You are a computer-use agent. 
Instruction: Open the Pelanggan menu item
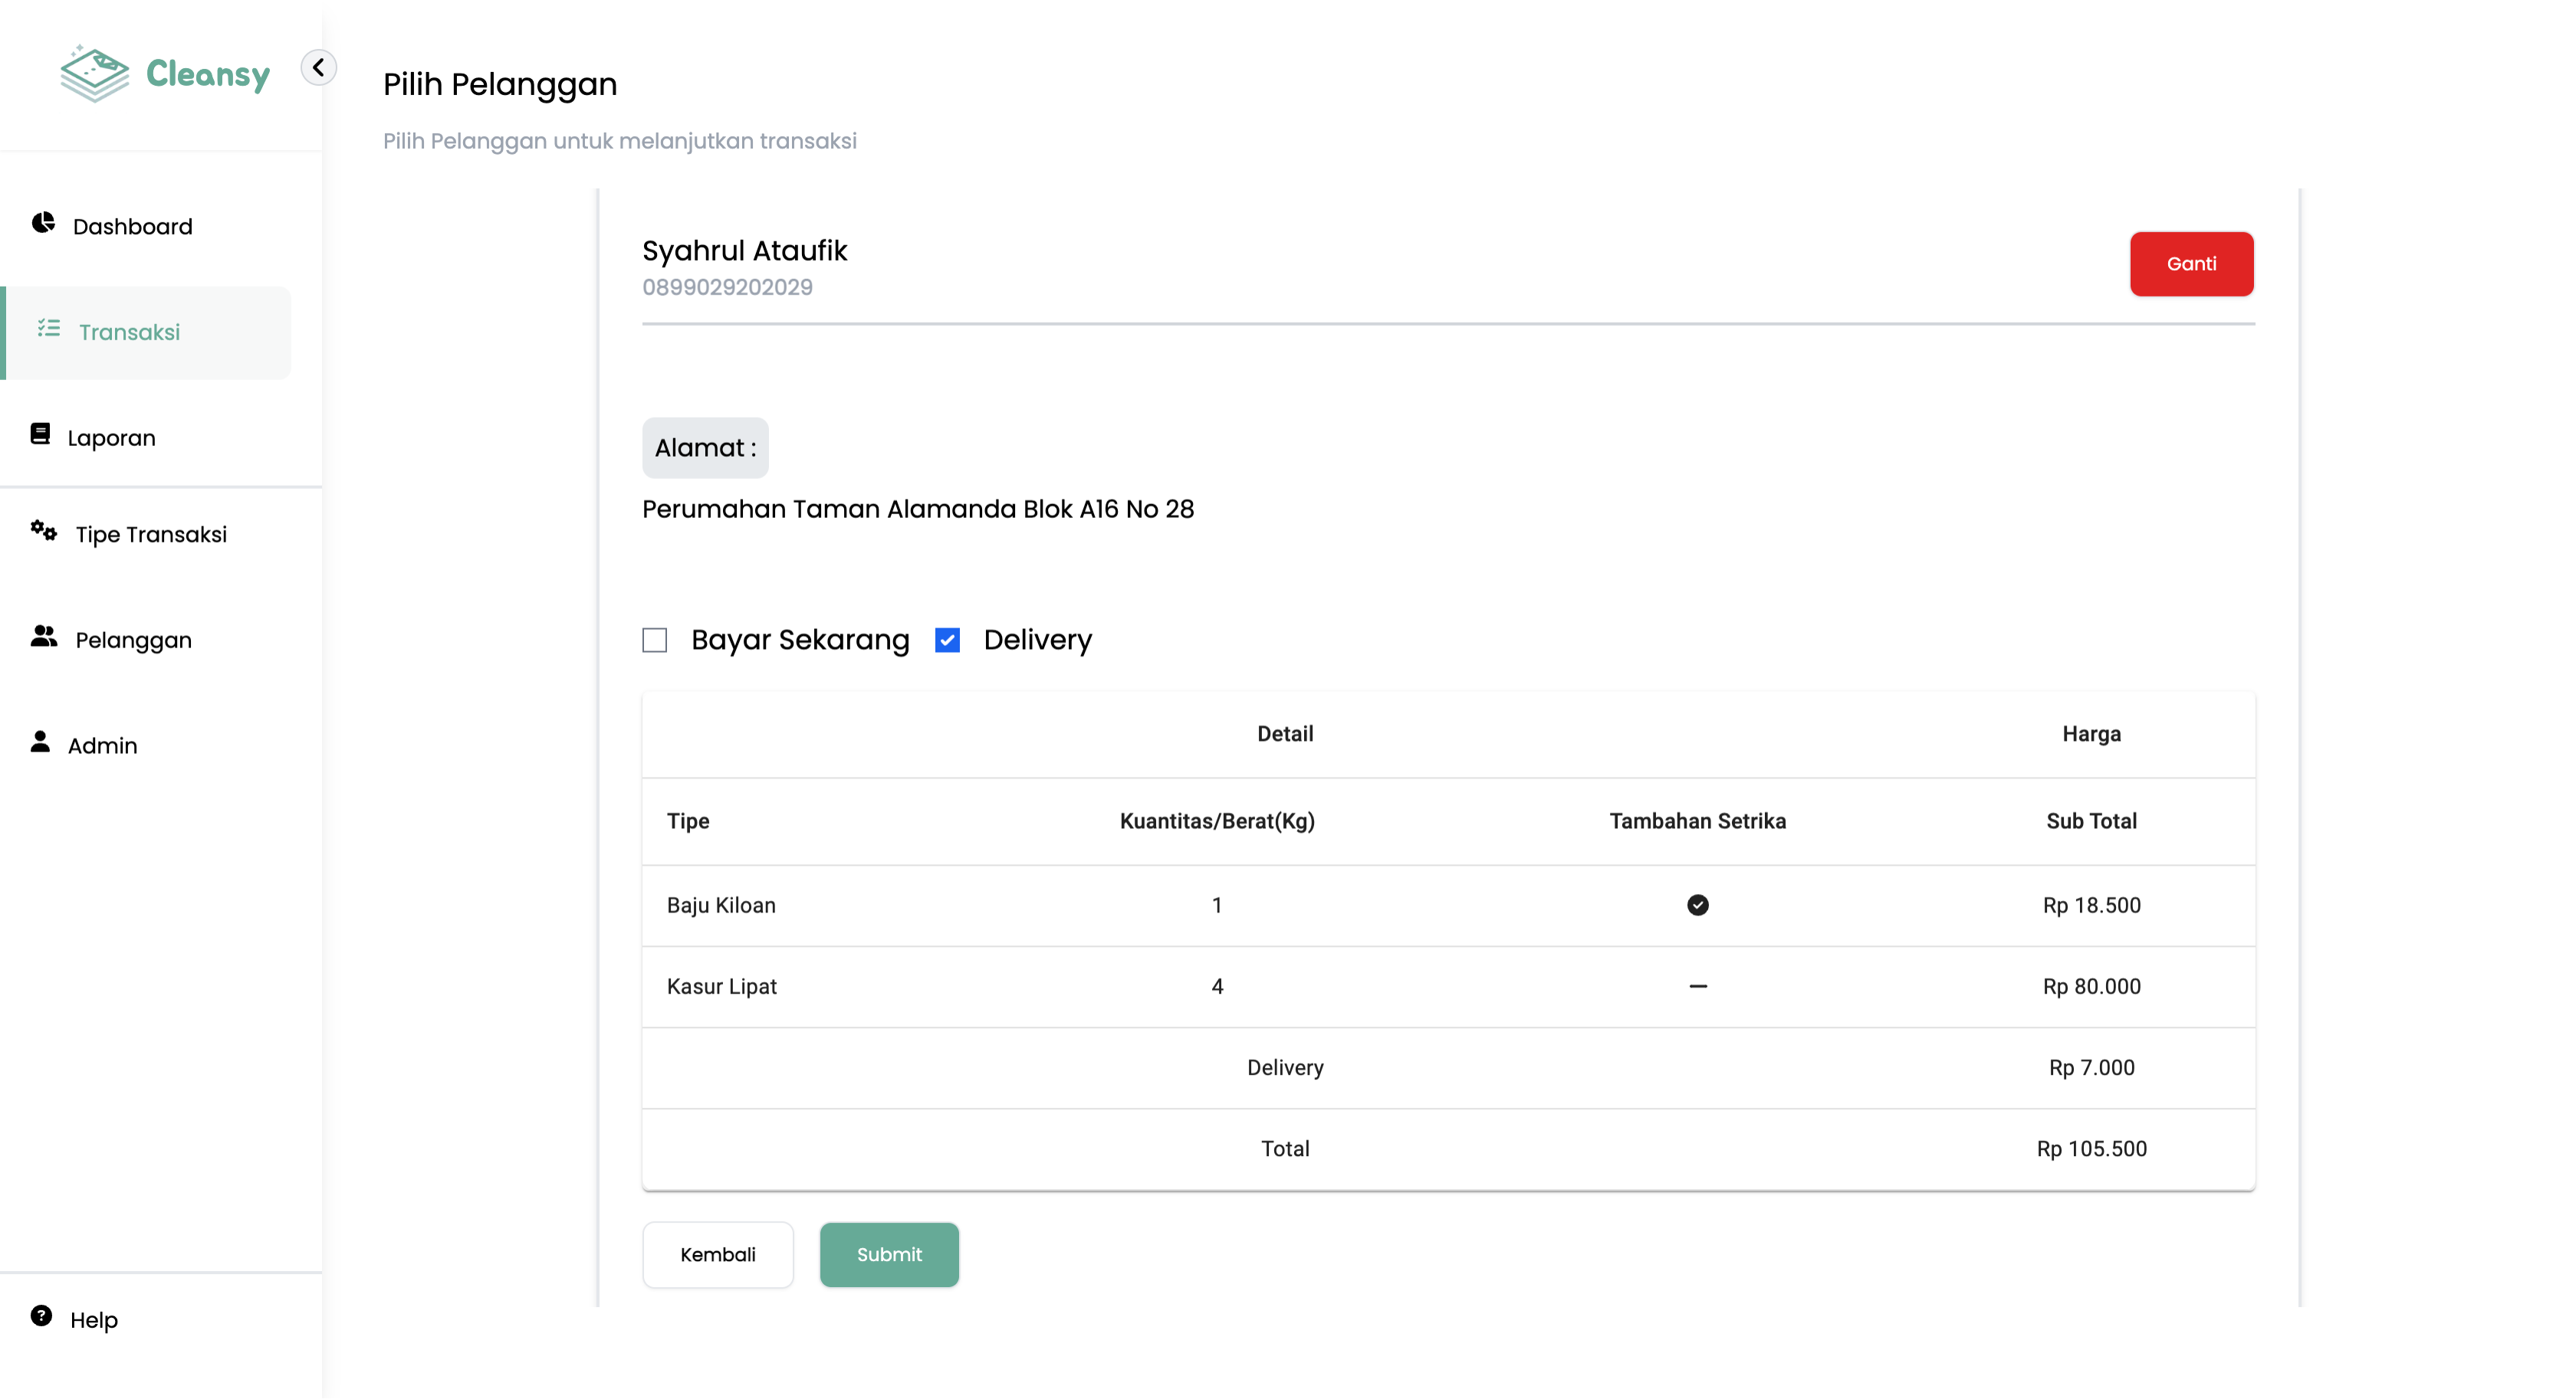(x=134, y=641)
